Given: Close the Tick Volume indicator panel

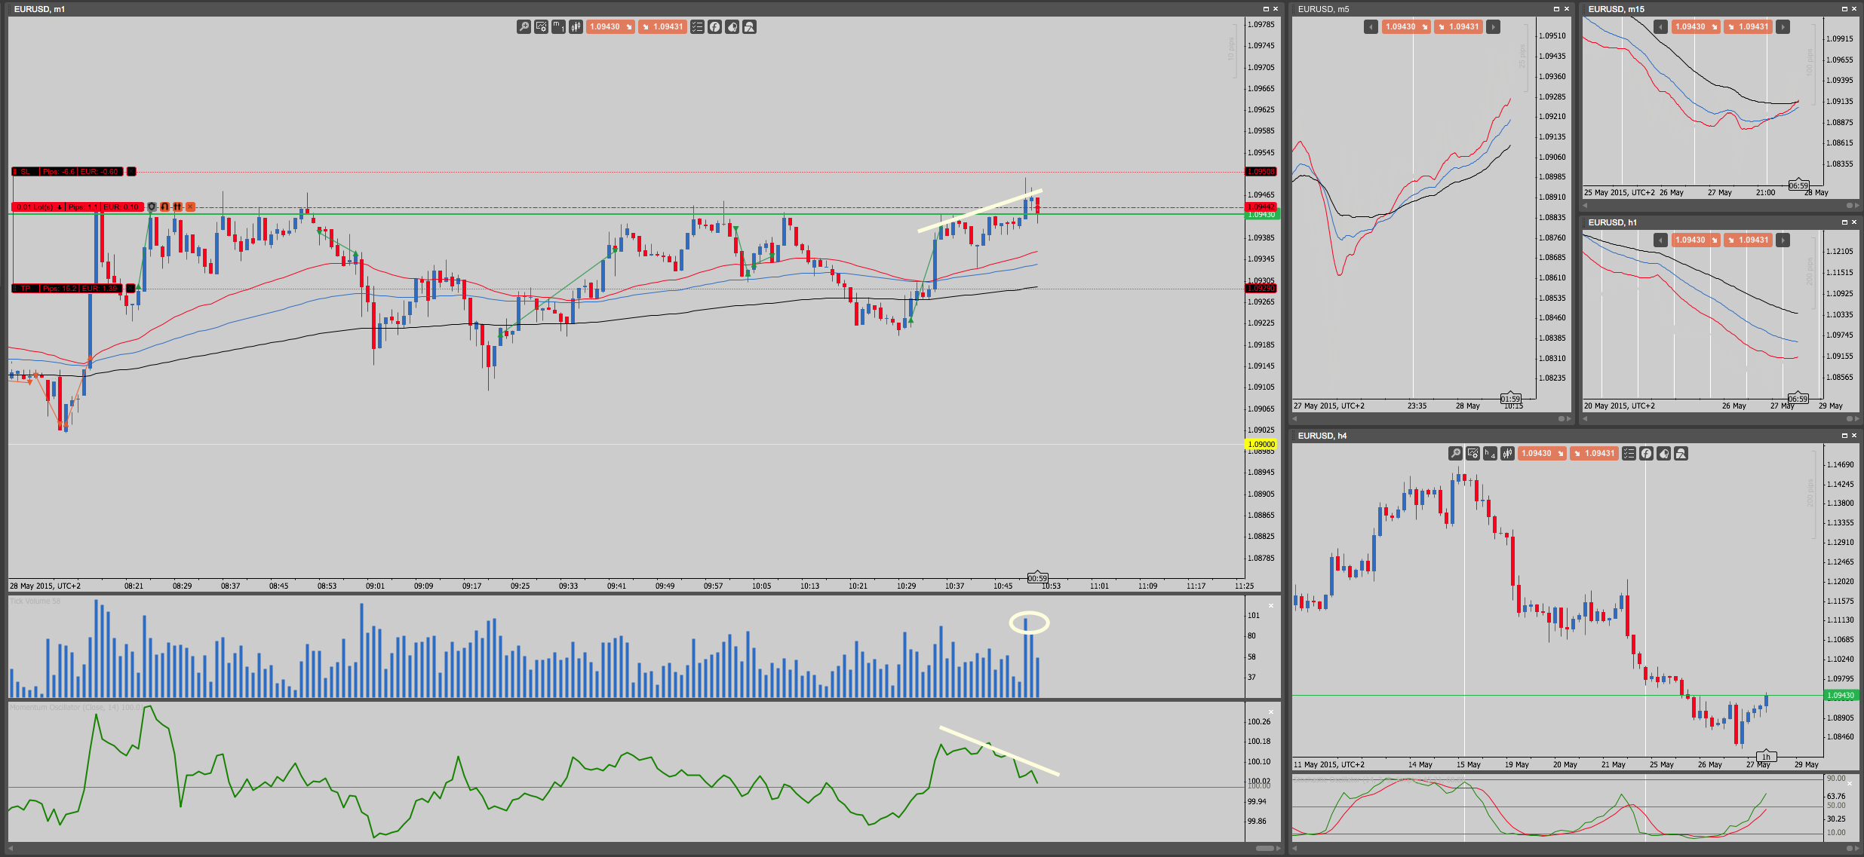Looking at the screenshot, I should click(x=1270, y=605).
